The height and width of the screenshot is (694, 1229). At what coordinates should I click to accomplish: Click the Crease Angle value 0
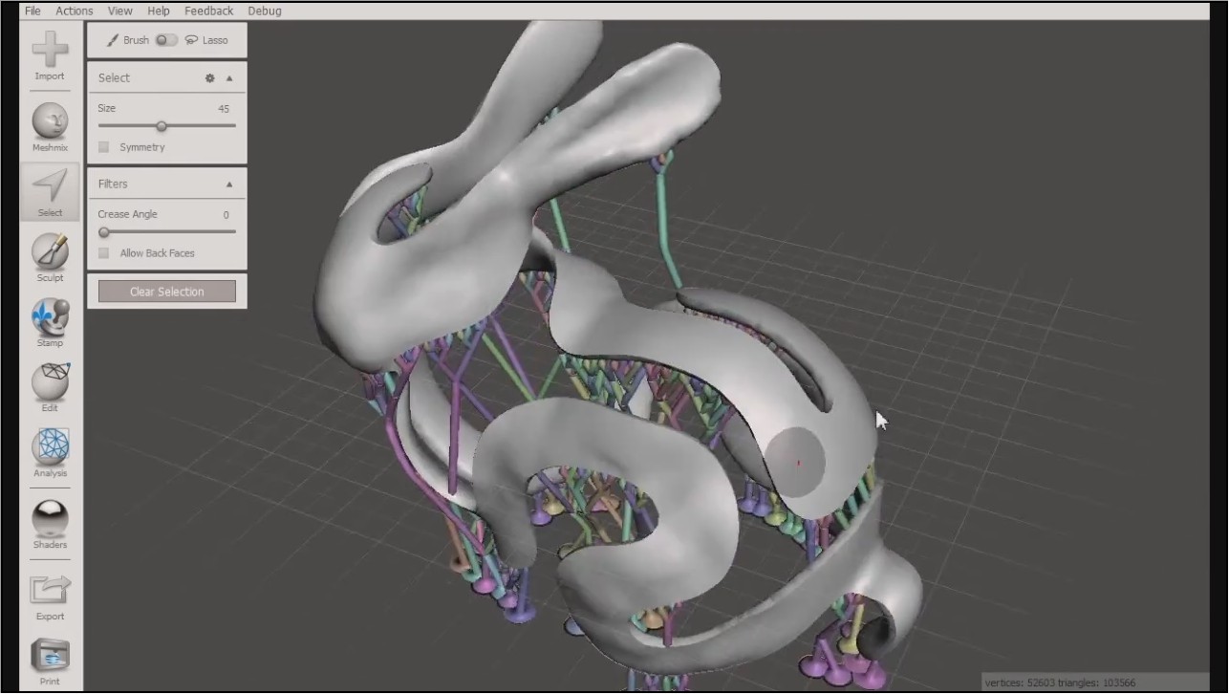point(226,215)
